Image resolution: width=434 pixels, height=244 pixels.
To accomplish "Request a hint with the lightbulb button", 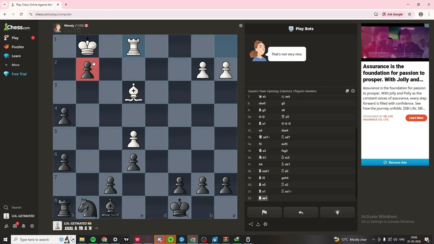I will 337,212.
